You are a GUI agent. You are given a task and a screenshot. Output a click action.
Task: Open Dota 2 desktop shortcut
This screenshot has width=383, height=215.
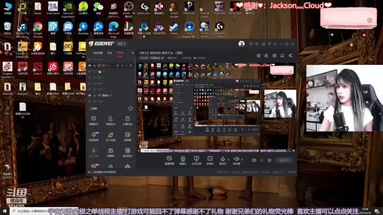point(38,68)
